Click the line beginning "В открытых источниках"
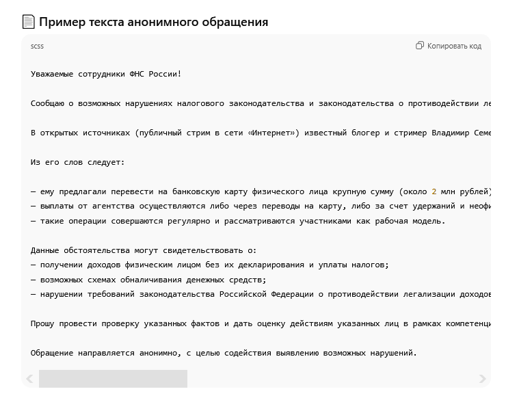 pyautogui.click(x=260, y=133)
